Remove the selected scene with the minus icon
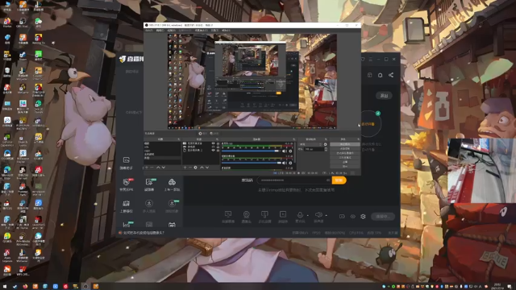Screen dimensions: 516x290 152,168
